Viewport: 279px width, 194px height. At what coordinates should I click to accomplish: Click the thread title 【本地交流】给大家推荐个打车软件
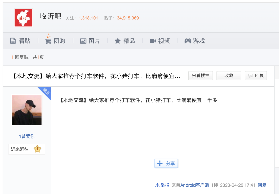[x=96, y=76]
